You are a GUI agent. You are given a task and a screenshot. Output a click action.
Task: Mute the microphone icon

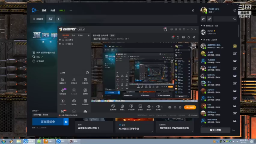(x=149, y=107)
